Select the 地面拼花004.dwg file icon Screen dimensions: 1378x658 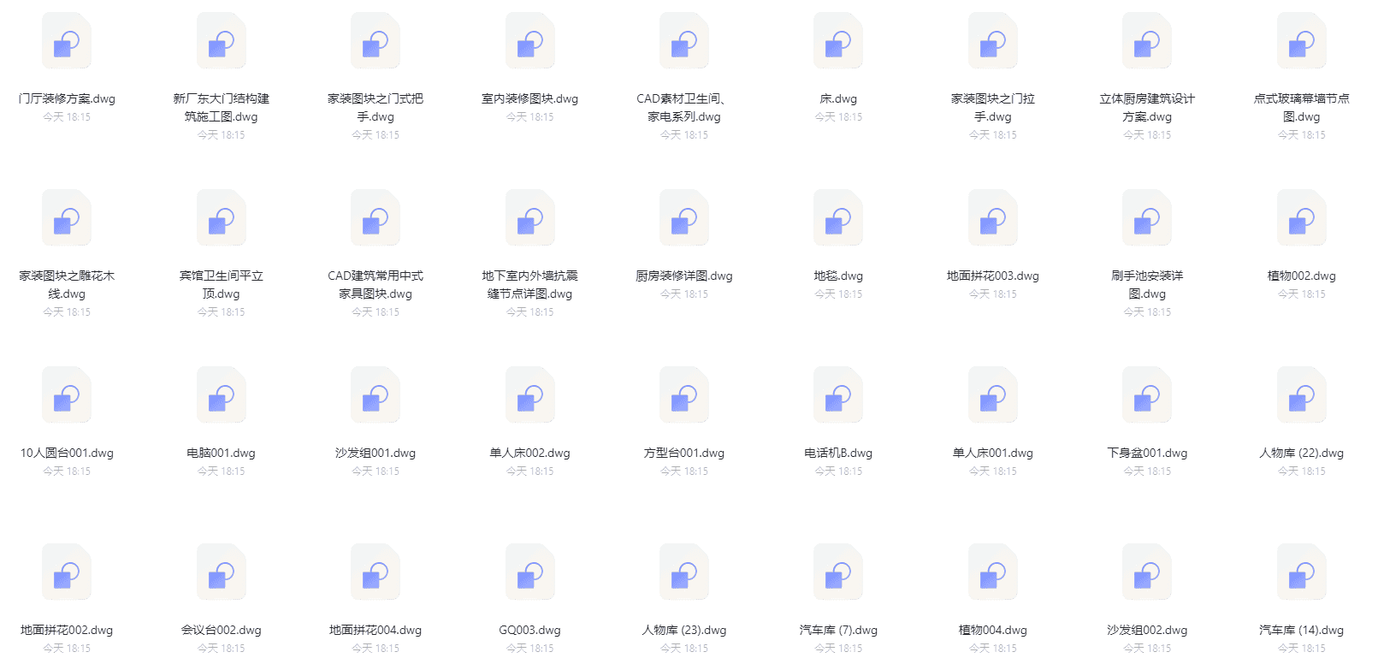click(376, 572)
